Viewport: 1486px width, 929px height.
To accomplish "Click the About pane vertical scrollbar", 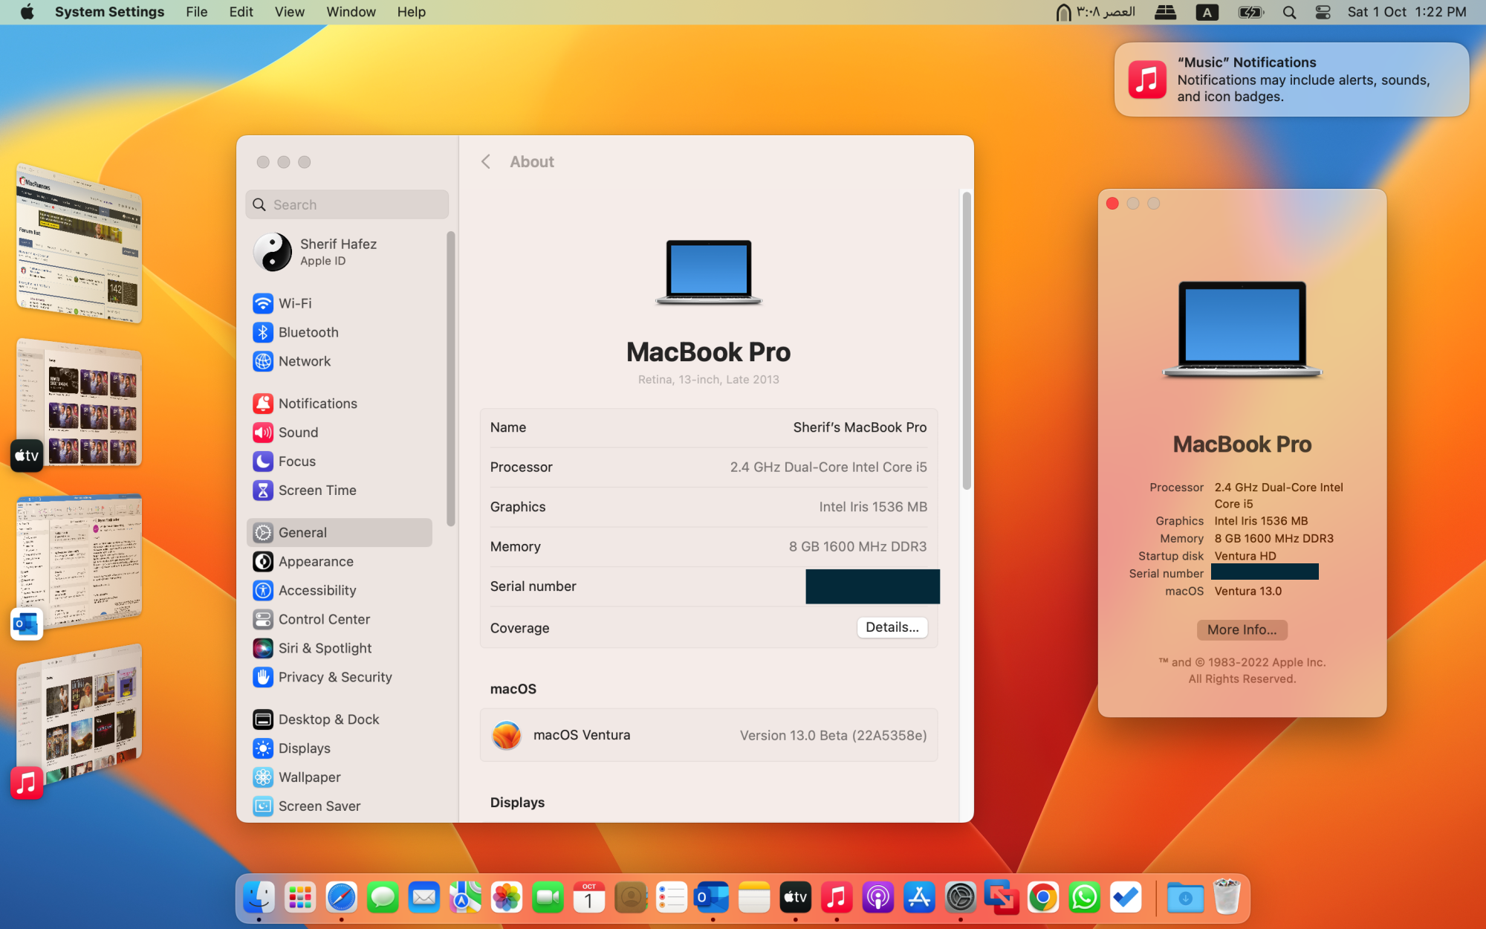I will [966, 342].
